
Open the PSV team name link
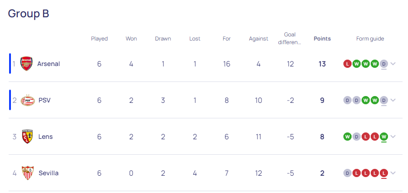point(45,100)
